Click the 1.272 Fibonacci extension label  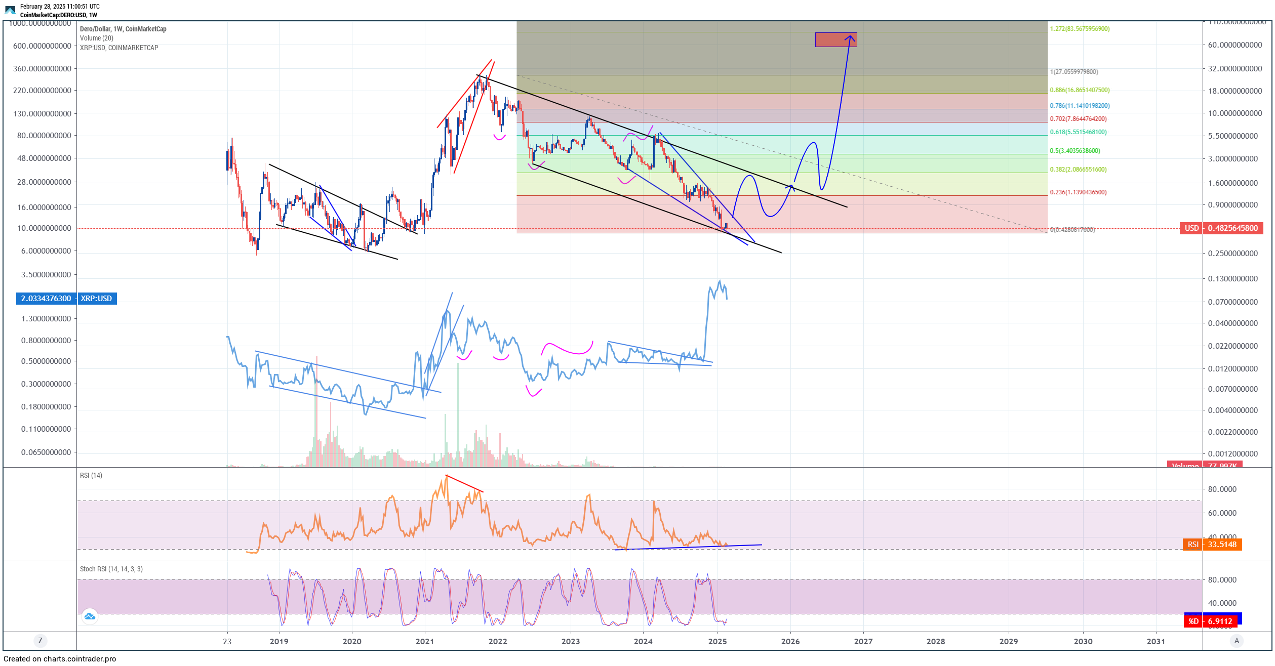coord(1080,29)
